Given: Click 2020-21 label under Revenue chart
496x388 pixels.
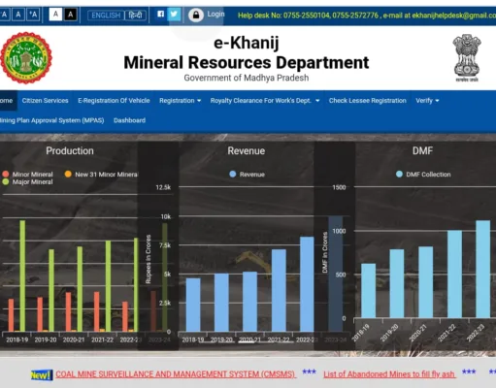Looking at the screenshot, I should 249,339.
